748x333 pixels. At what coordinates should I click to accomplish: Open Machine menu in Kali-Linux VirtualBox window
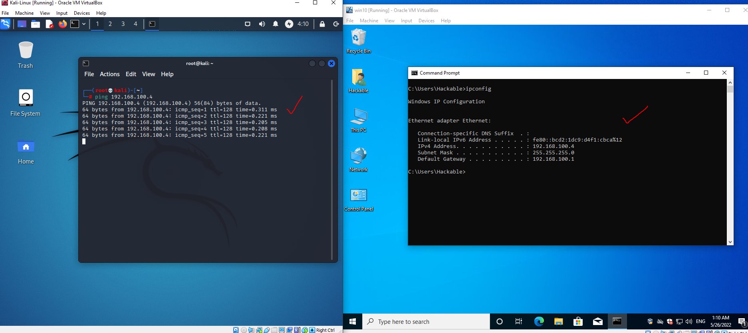pos(24,13)
